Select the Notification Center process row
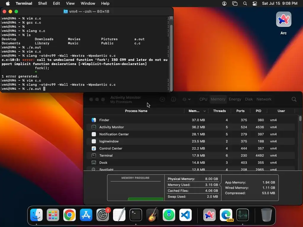 point(190,134)
